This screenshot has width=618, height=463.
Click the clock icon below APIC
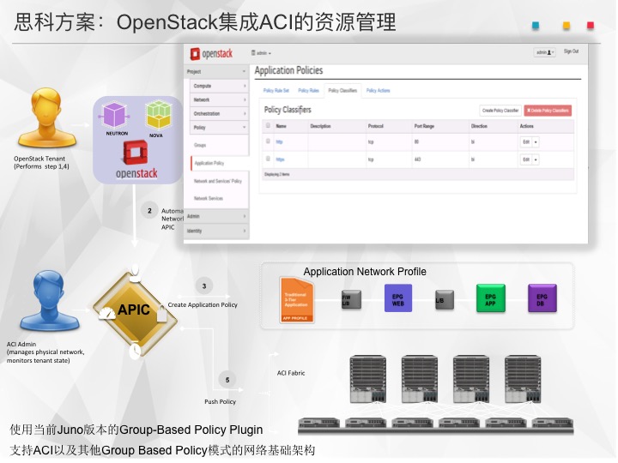pyautogui.click(x=135, y=351)
